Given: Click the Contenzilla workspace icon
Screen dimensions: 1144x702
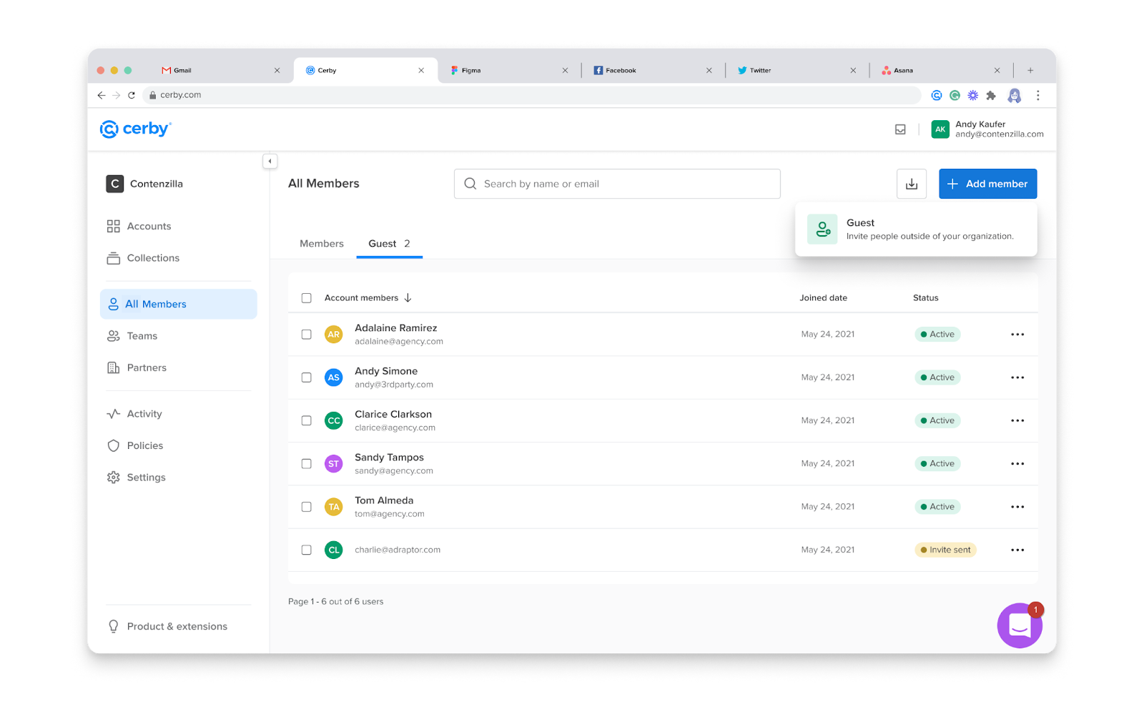Looking at the screenshot, I should pos(114,184).
